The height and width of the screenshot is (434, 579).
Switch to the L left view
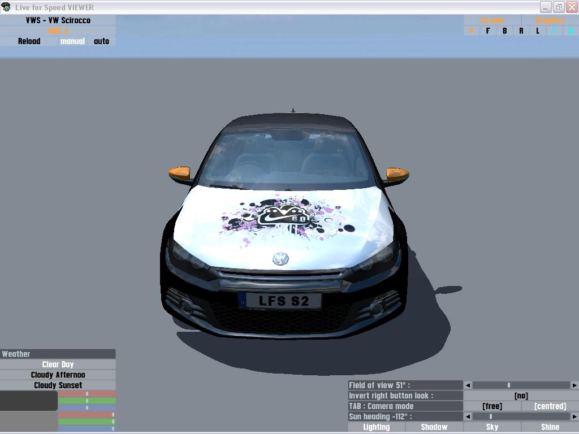(538, 31)
